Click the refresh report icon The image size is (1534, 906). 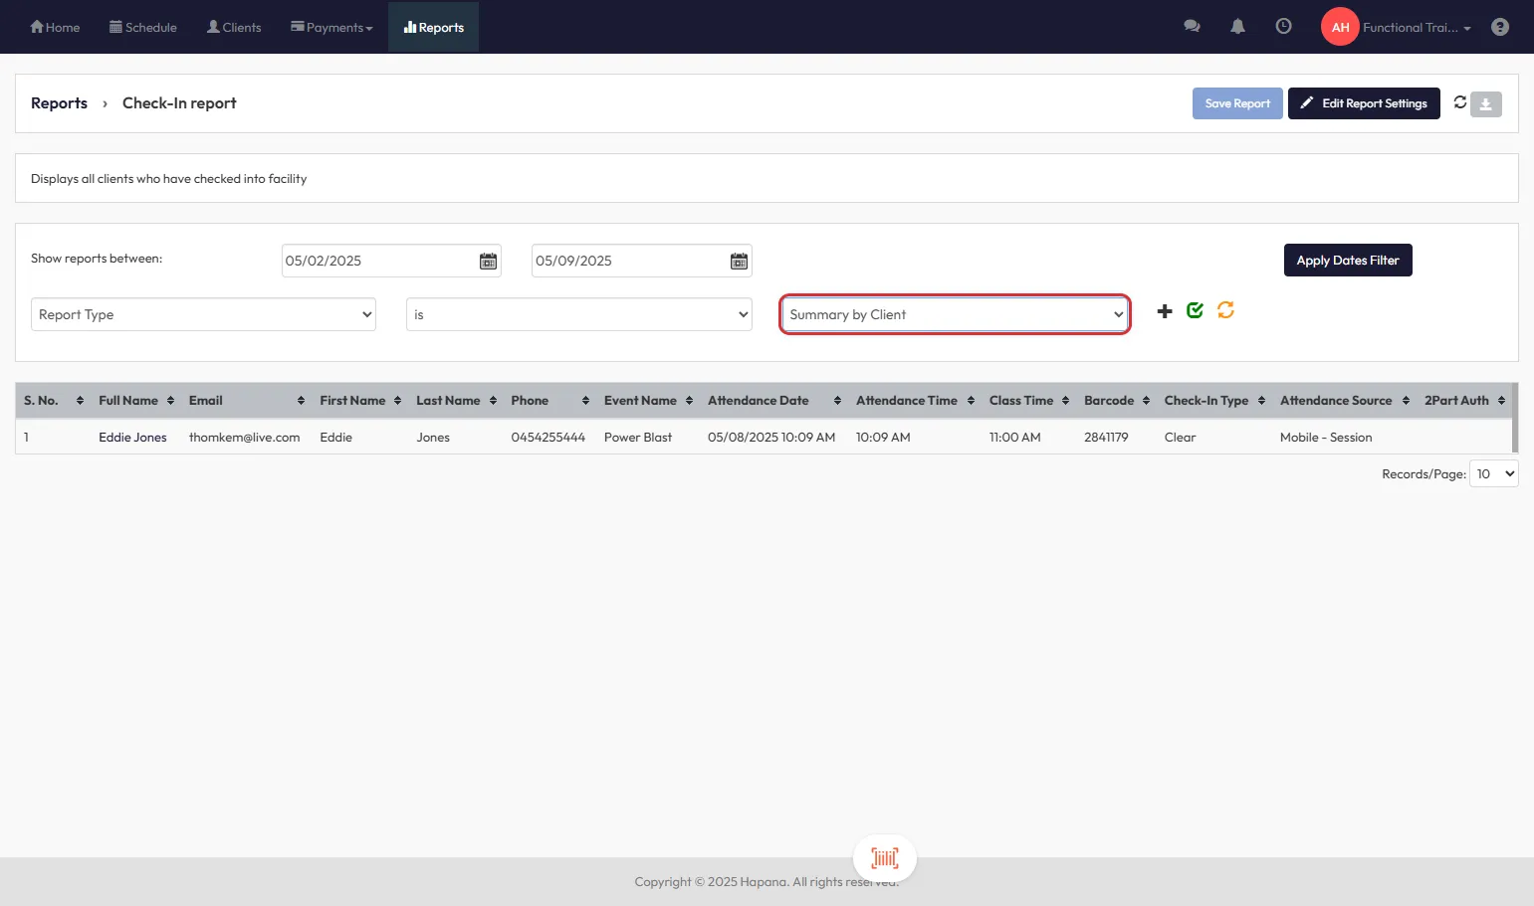point(1459,102)
